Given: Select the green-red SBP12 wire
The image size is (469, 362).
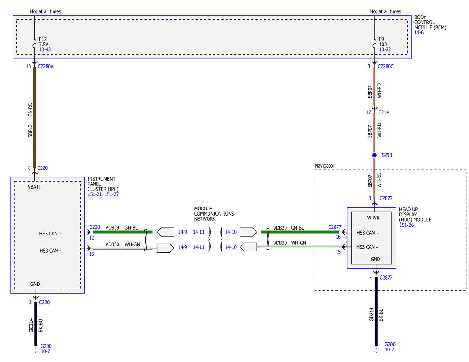Looking at the screenshot, I should [34, 117].
